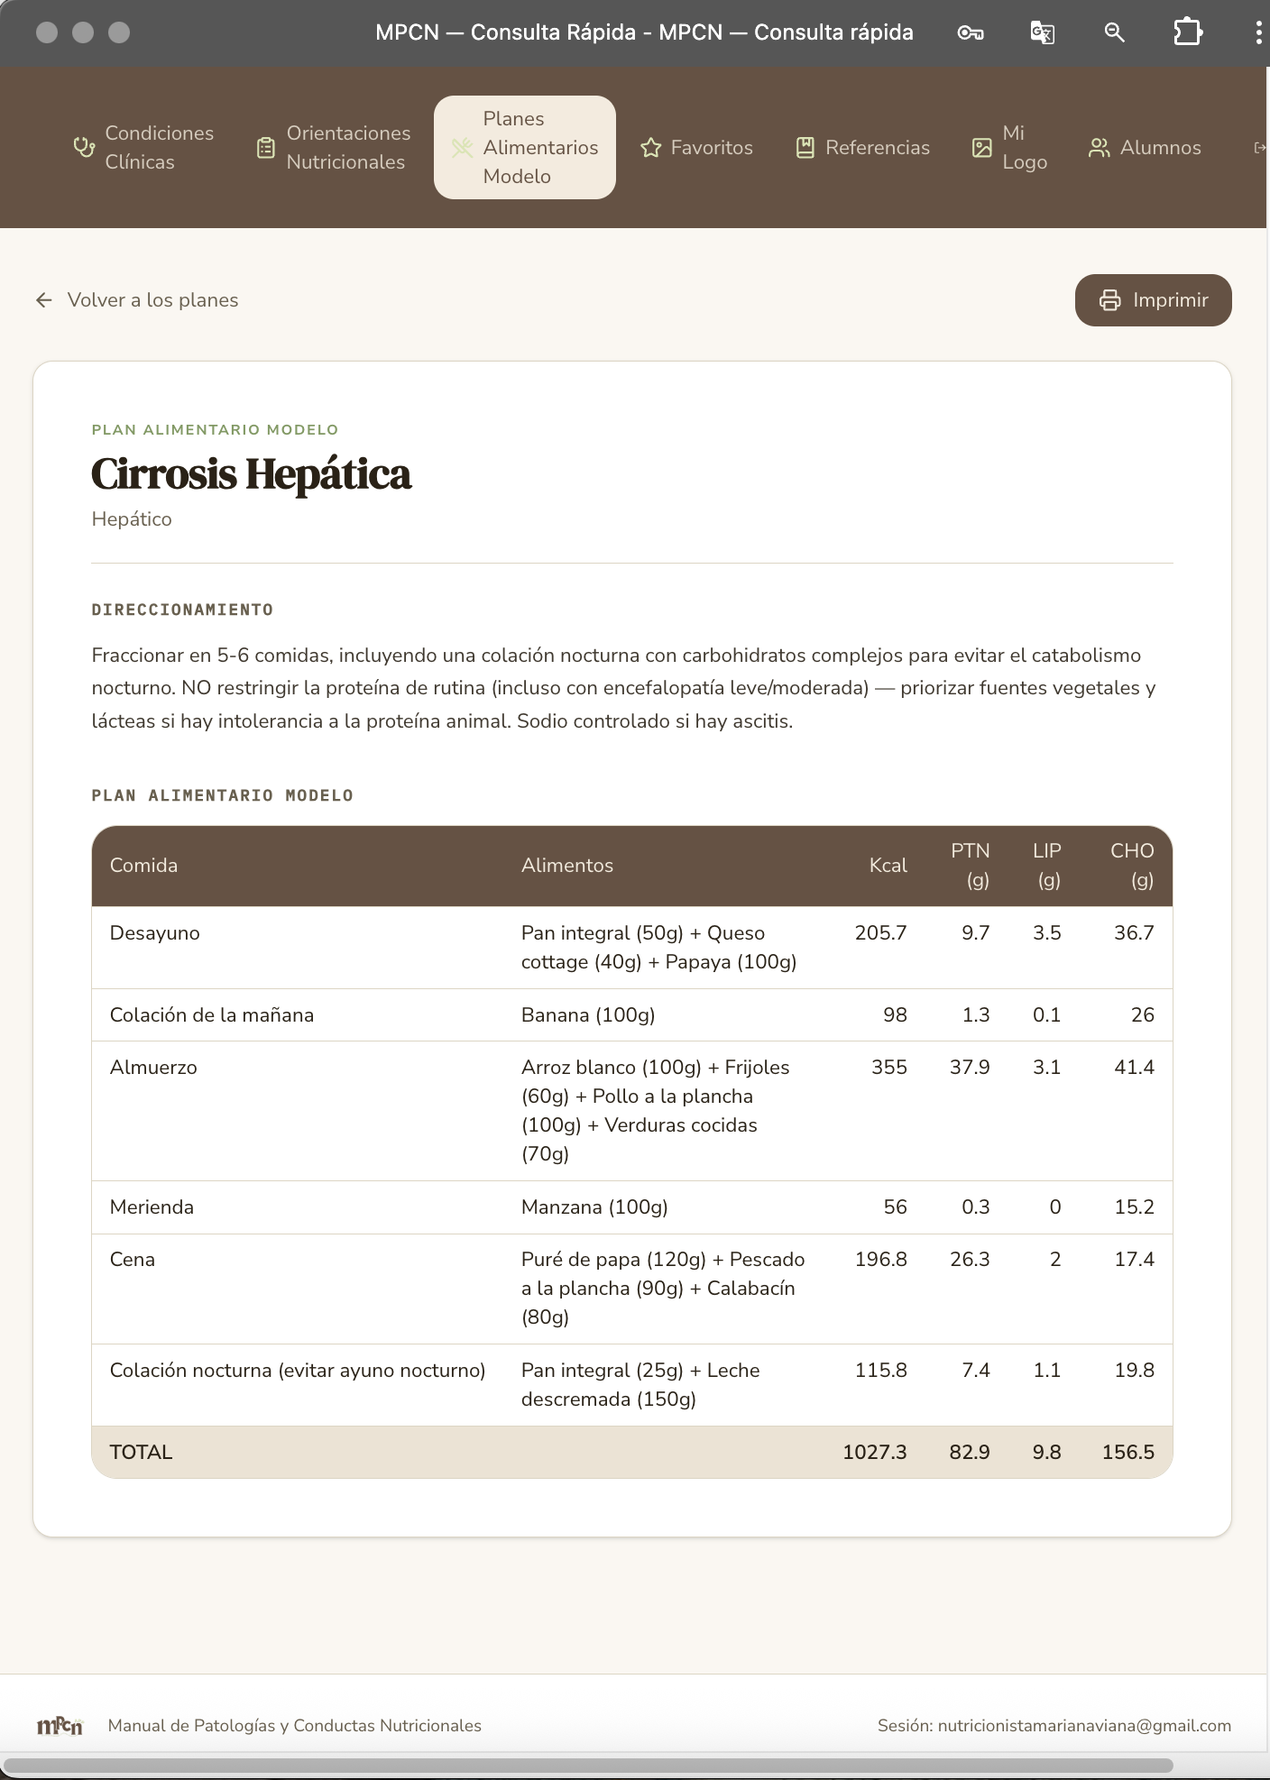Click the Imprimir button

[x=1154, y=300]
